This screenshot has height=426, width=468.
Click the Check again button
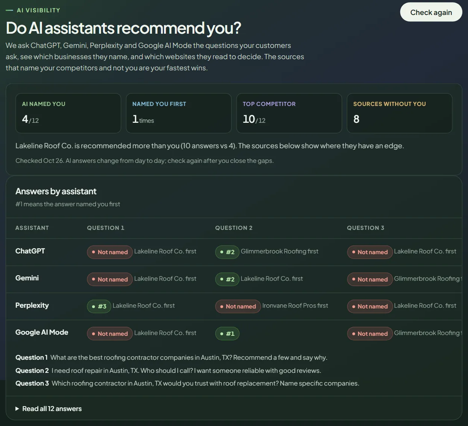tap(431, 12)
